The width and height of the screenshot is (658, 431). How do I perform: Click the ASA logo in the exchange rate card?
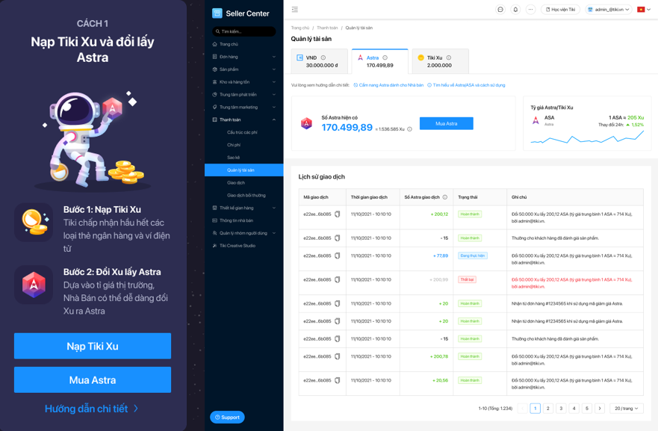pyautogui.click(x=536, y=120)
